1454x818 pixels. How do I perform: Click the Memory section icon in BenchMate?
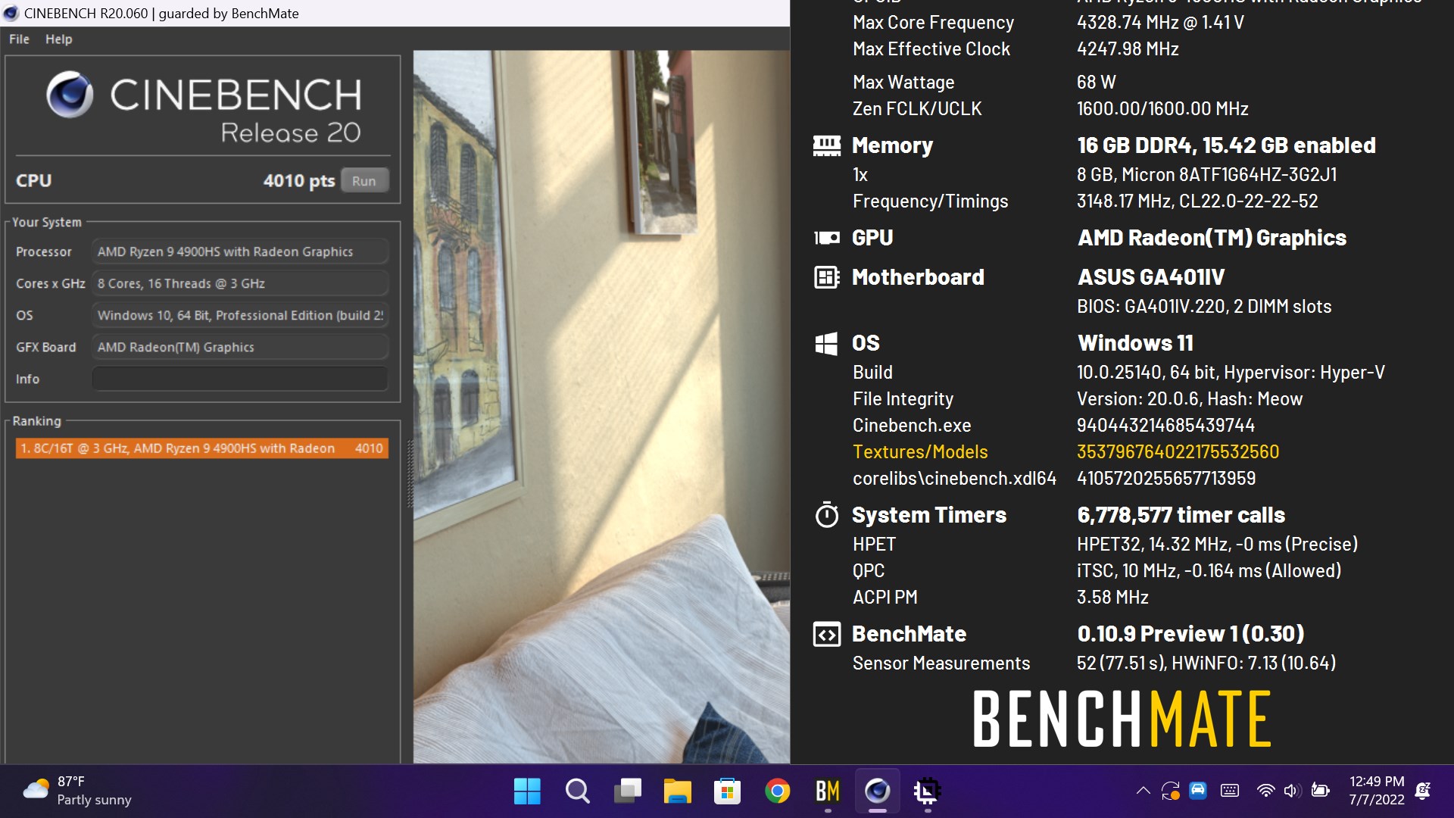[826, 145]
